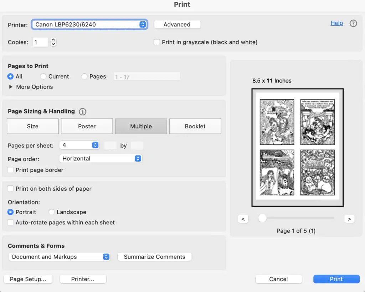This screenshot has height=292, width=365.
Task: Cancel the print dialog
Action: coord(279,279)
